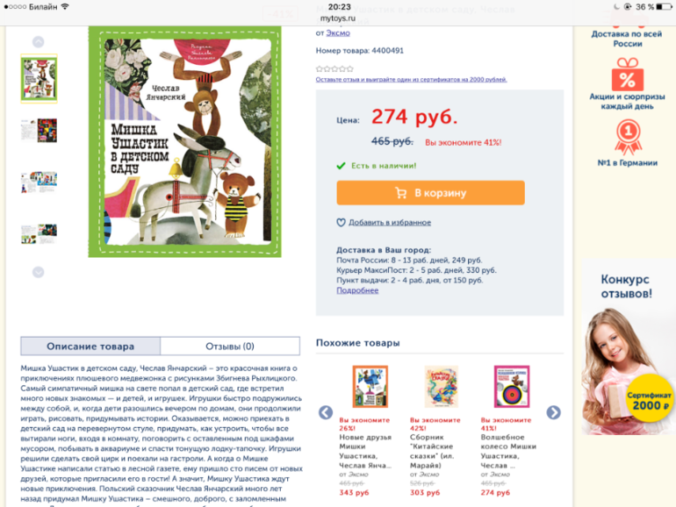Select the third page spread thumbnail
676x507 pixels.
point(39,182)
